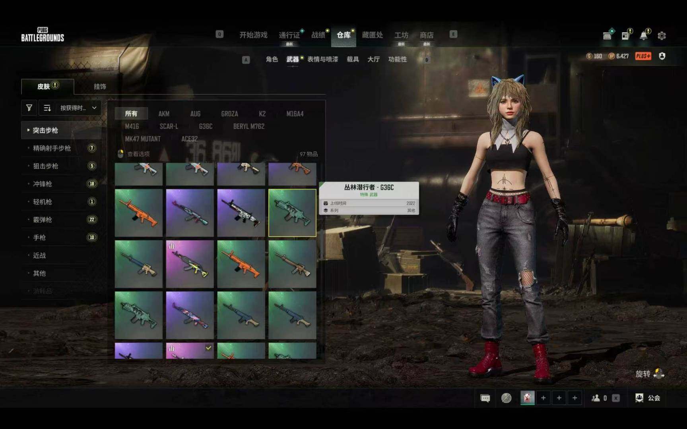Filter skins by ACE32

[189, 139]
